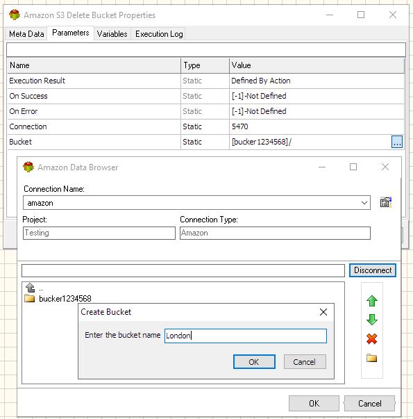The height and width of the screenshot is (419, 413).
Task: Click OK in Amazon Data Browser
Action: [314, 403]
